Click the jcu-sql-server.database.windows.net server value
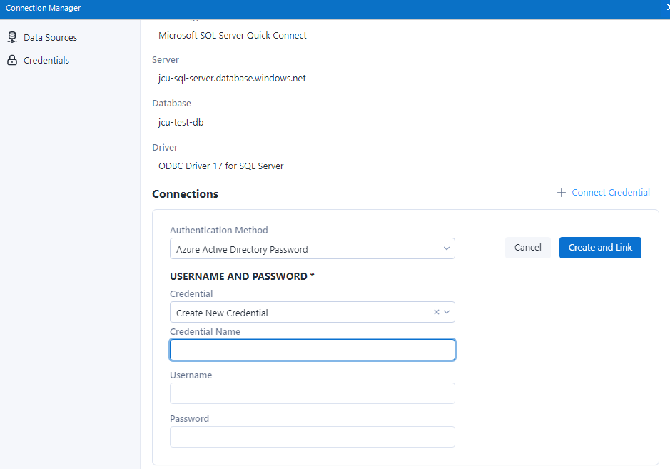Screen dimensions: 670x469 (232, 79)
